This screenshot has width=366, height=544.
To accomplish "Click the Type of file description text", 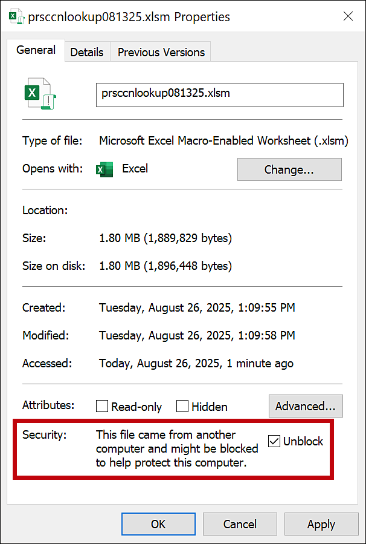I will click(223, 141).
